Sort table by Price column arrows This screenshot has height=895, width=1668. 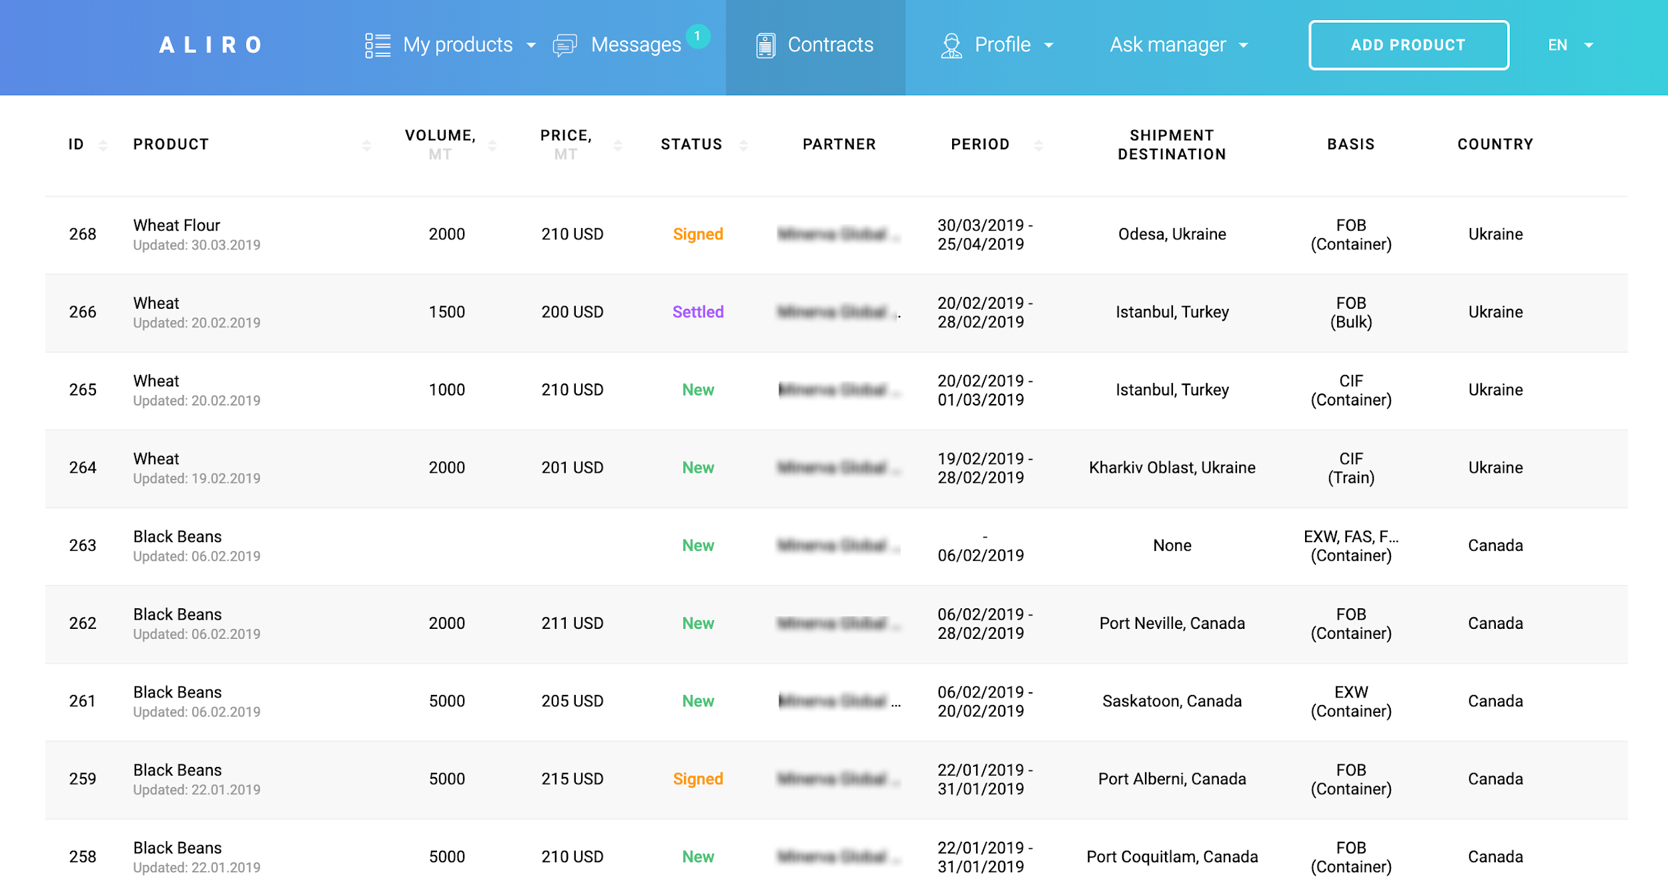point(618,145)
